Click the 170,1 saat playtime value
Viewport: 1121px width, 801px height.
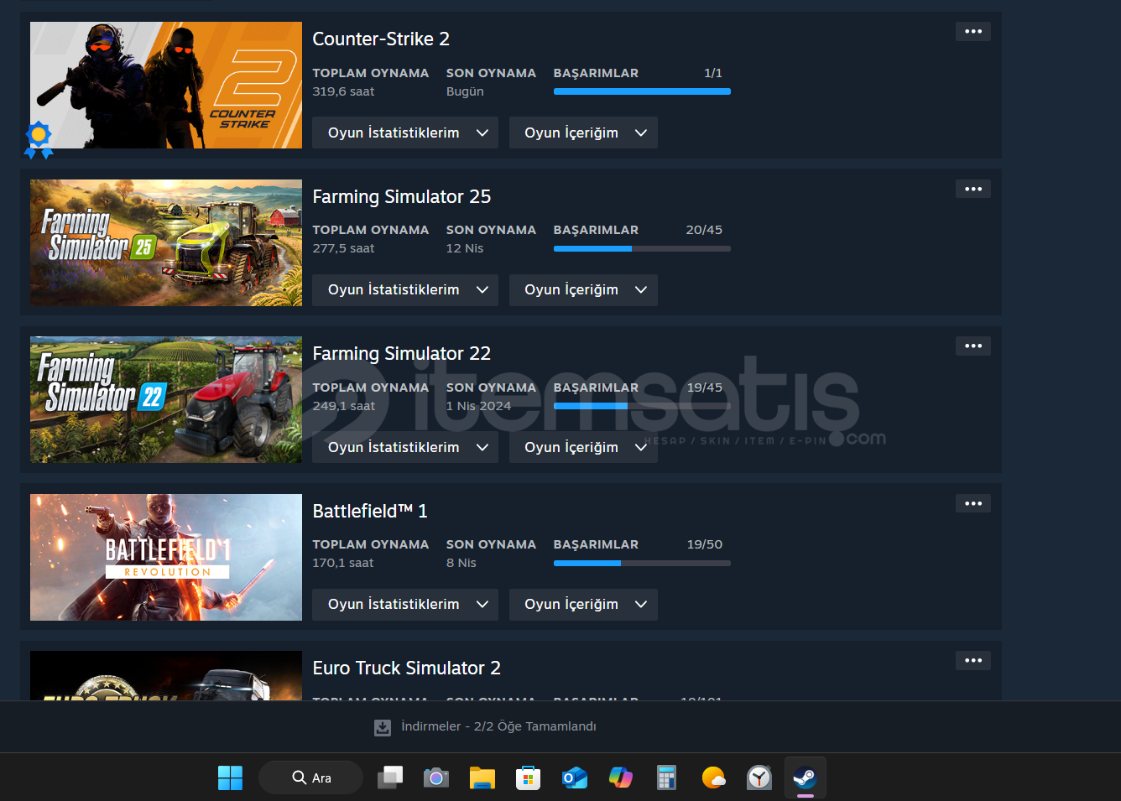343,563
